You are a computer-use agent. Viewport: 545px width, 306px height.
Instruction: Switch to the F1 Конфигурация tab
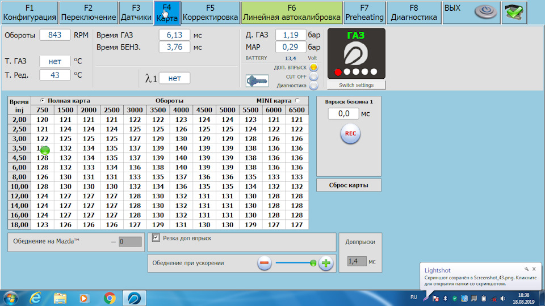(x=30, y=12)
